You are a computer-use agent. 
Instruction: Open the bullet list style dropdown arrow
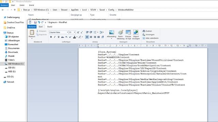[98, 32]
